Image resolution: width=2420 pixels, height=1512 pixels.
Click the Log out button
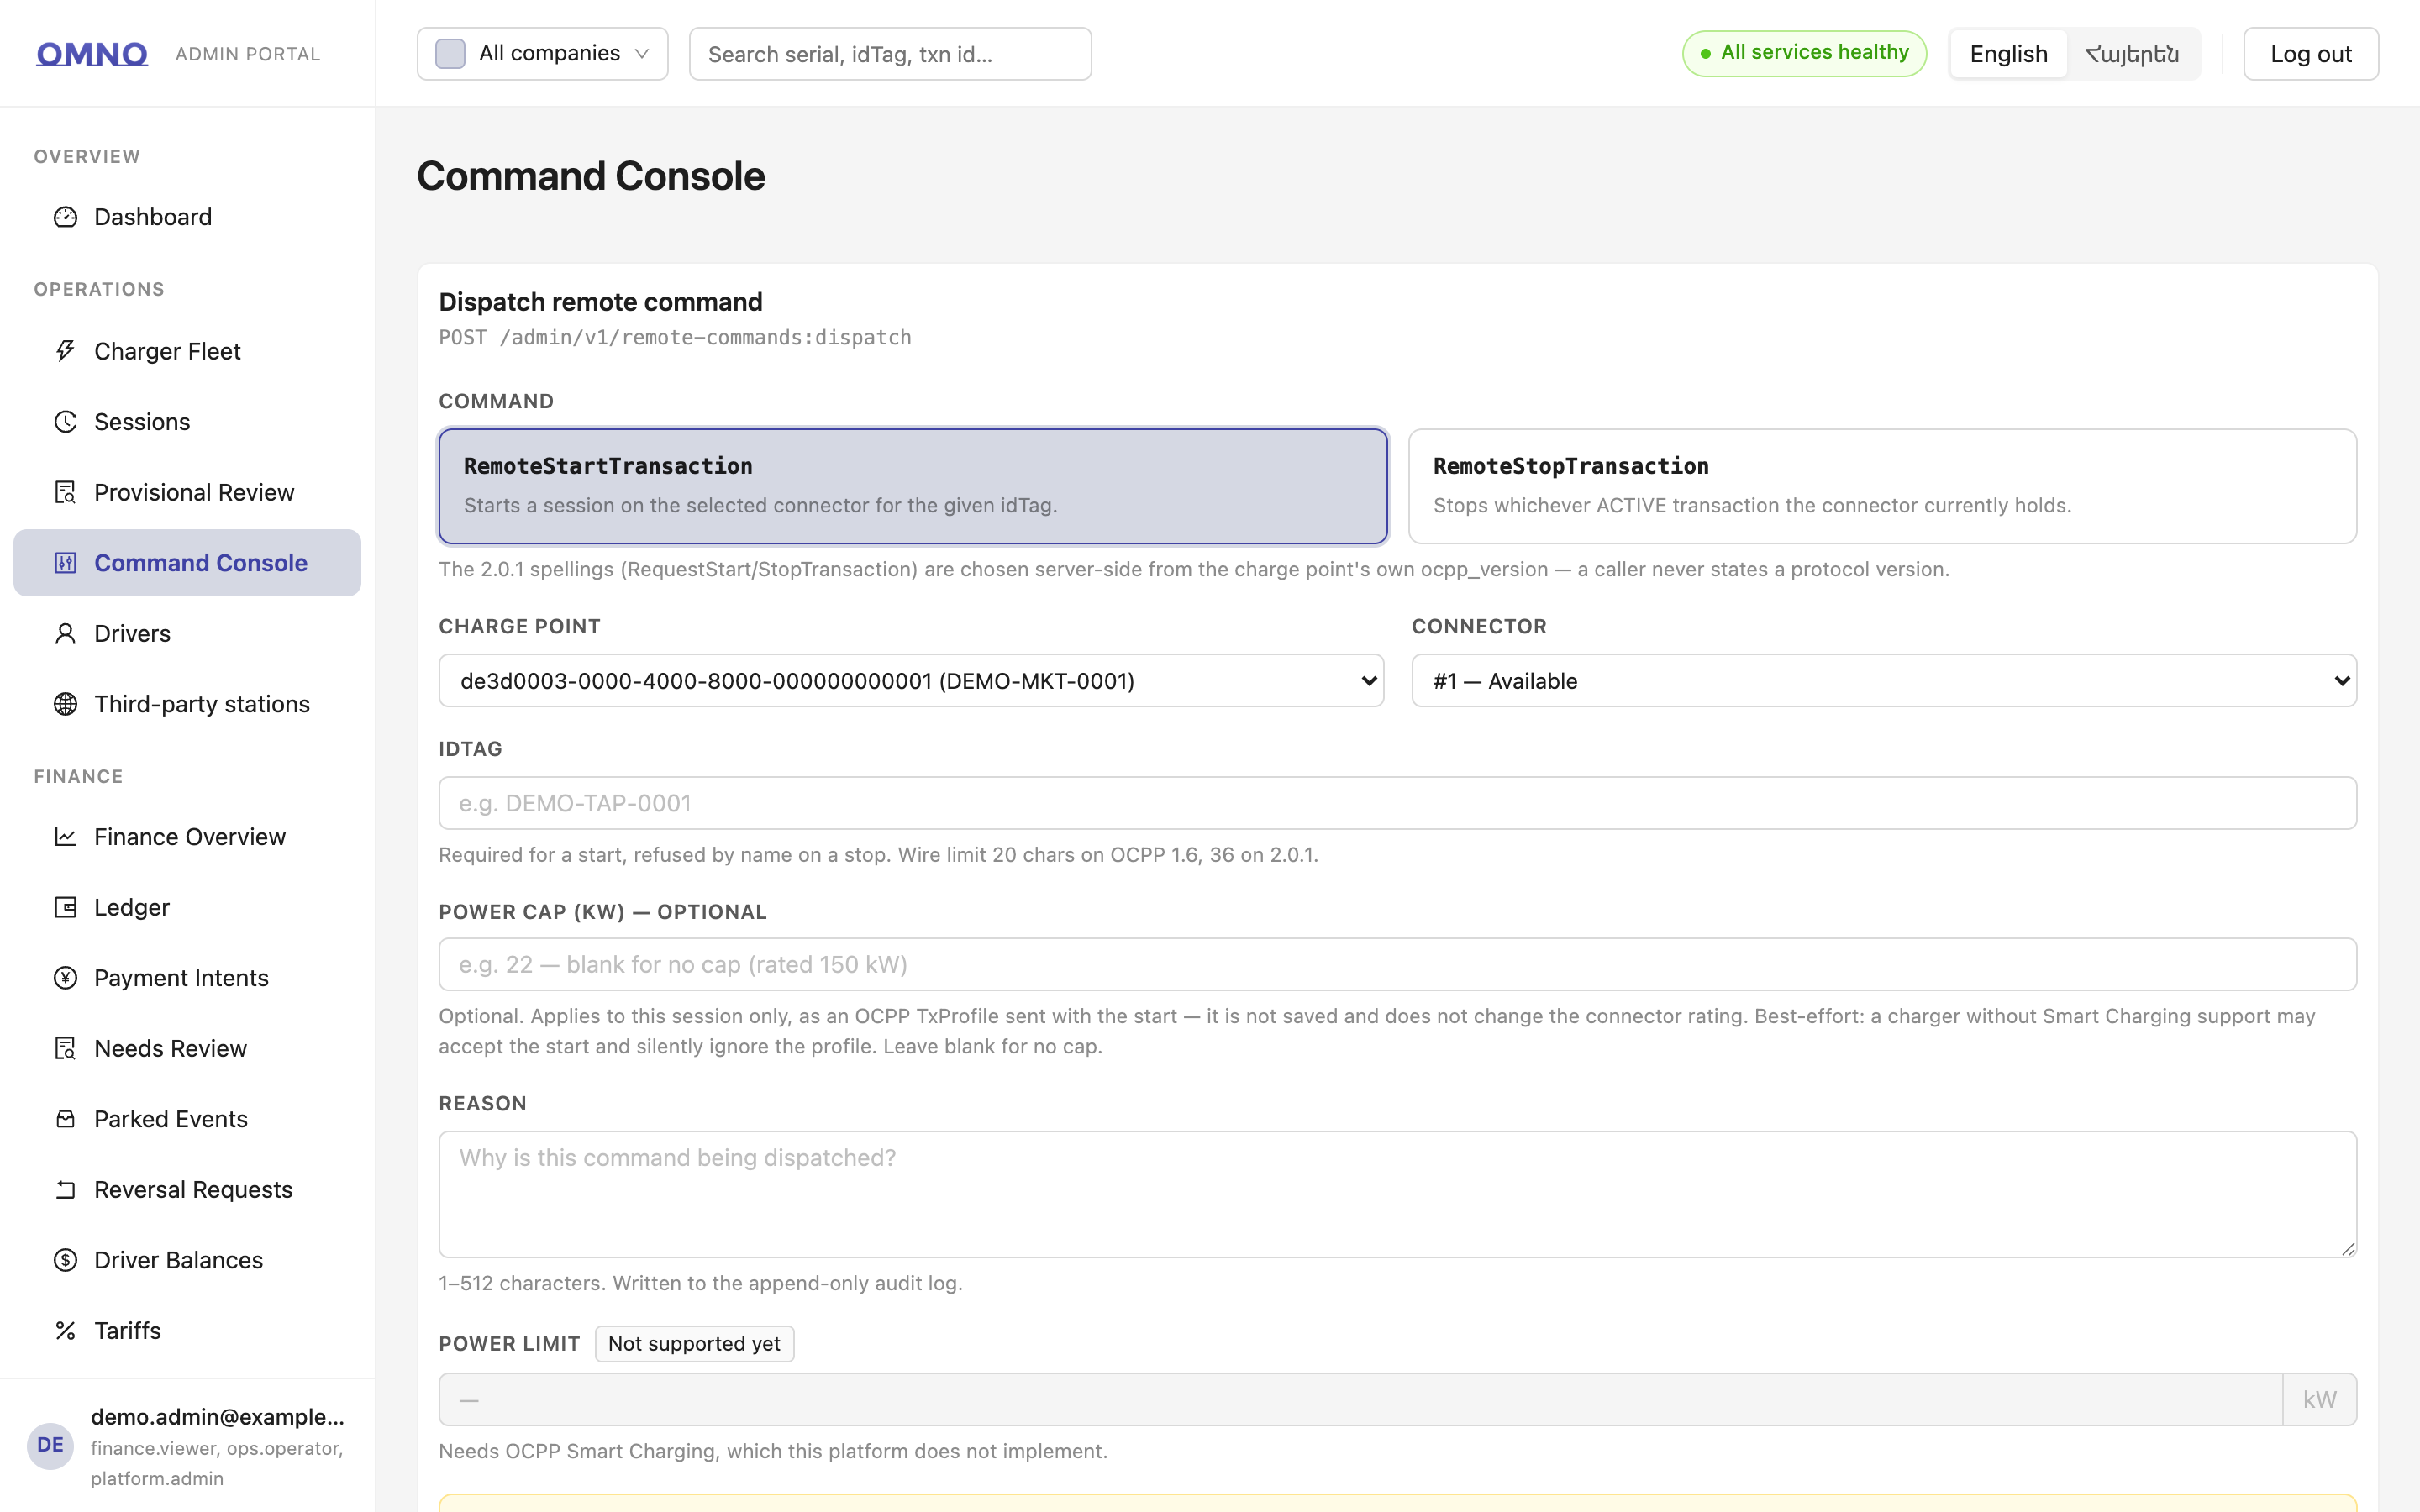2310,54
